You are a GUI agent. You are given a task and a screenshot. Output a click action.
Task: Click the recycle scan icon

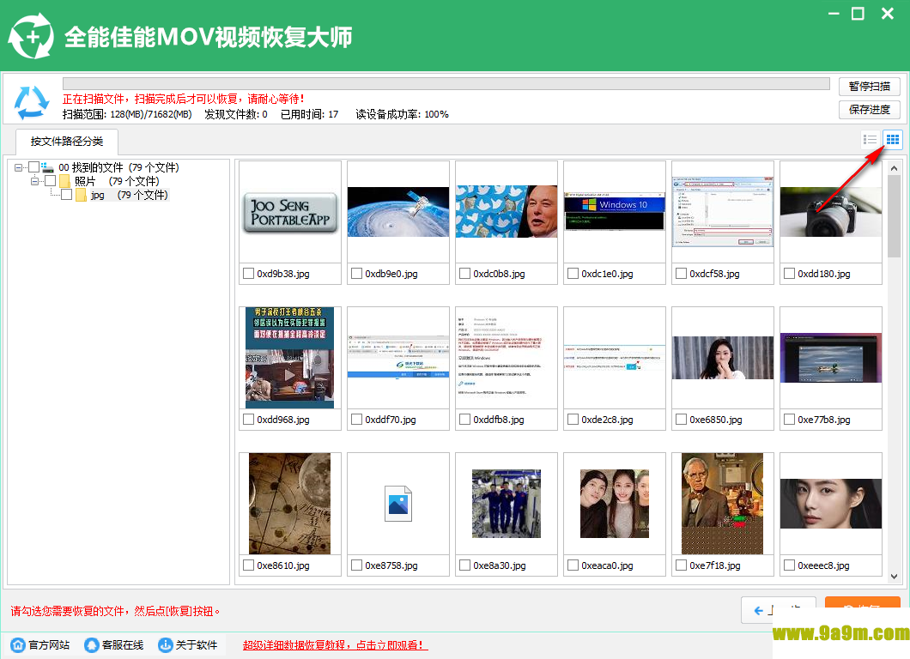[x=32, y=102]
